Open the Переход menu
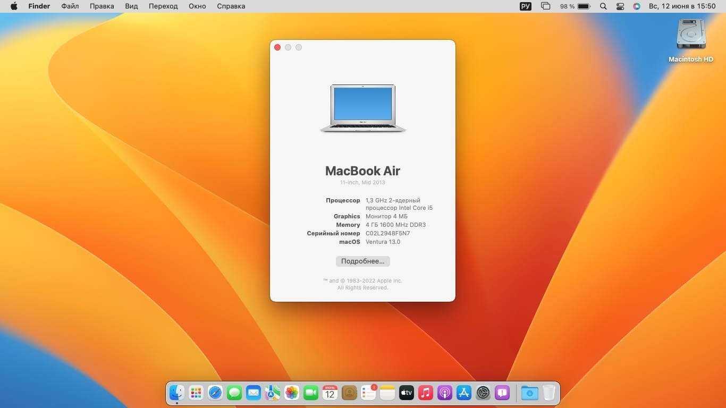 coord(163,6)
